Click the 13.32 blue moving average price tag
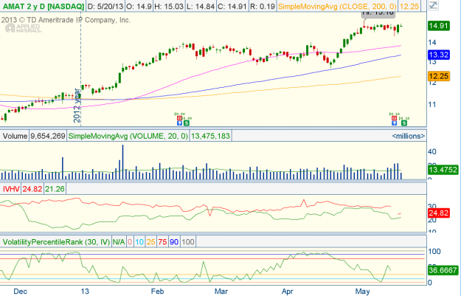461x296 pixels. tap(440, 55)
